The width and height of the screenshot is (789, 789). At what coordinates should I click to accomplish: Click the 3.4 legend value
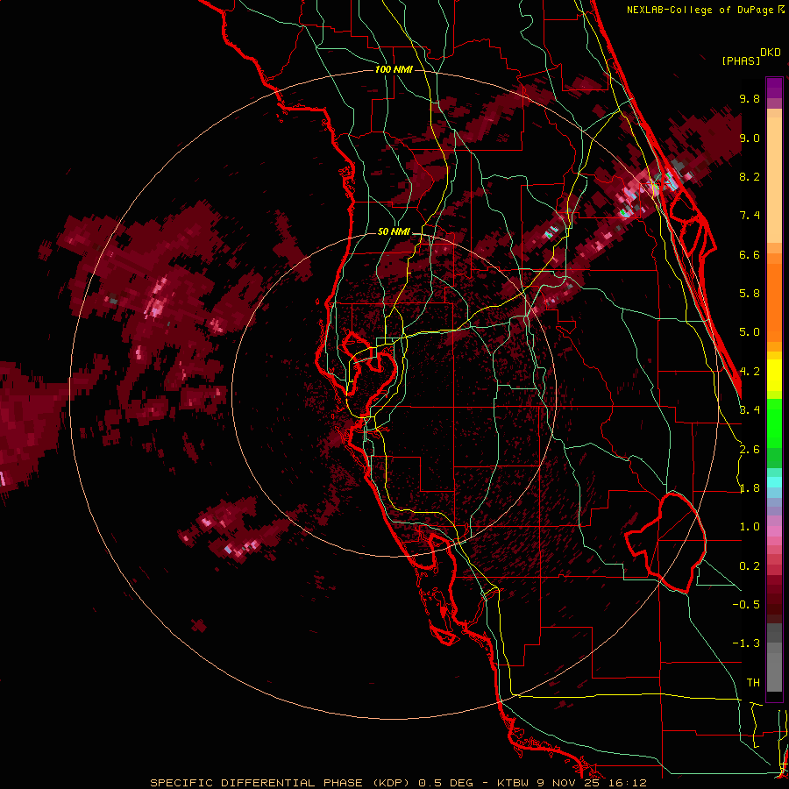[x=750, y=410]
